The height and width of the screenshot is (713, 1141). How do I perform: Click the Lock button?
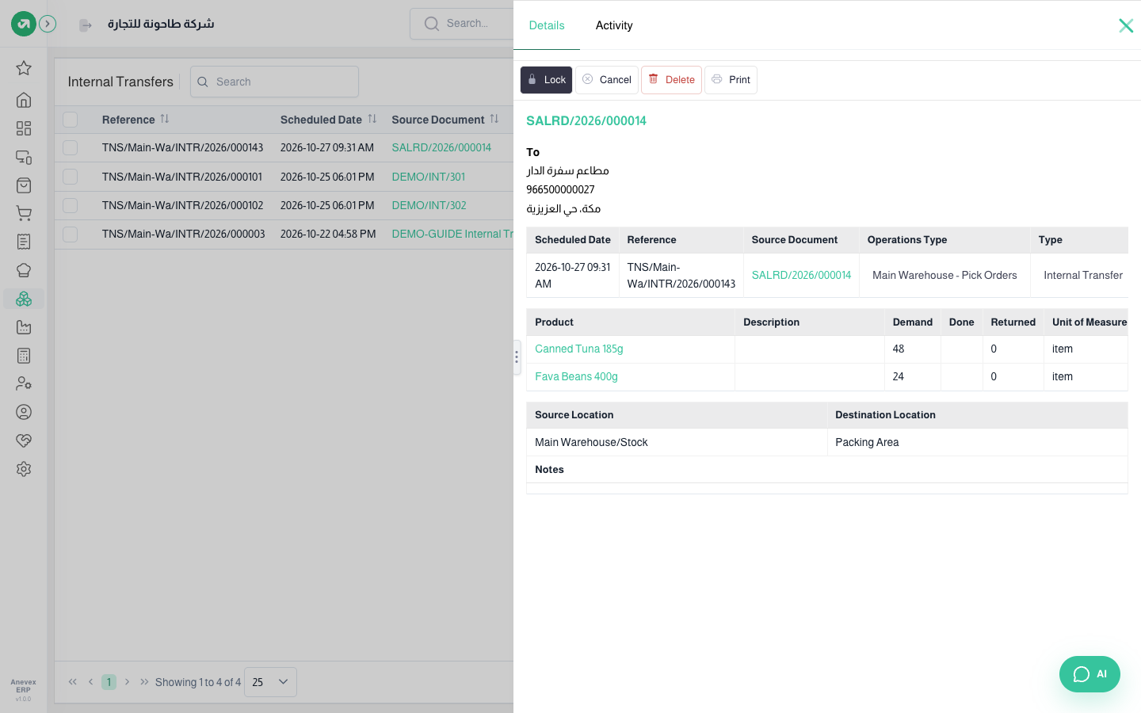[547, 80]
